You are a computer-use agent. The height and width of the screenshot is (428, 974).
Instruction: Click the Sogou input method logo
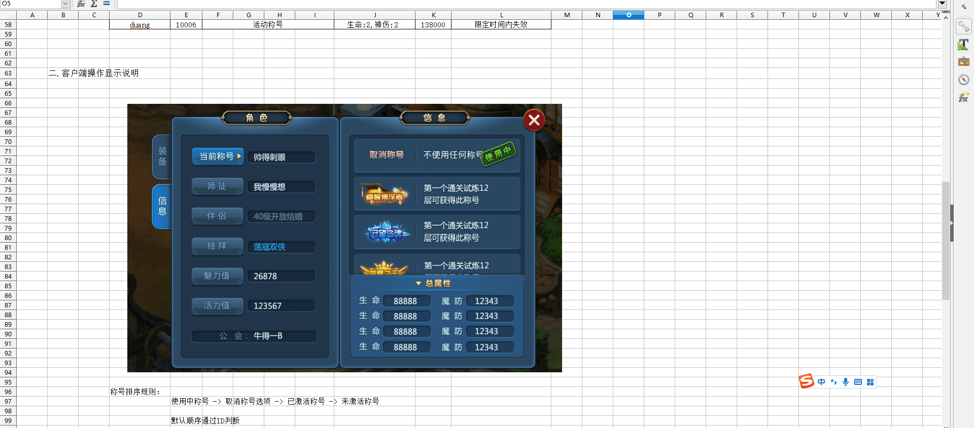click(x=806, y=381)
